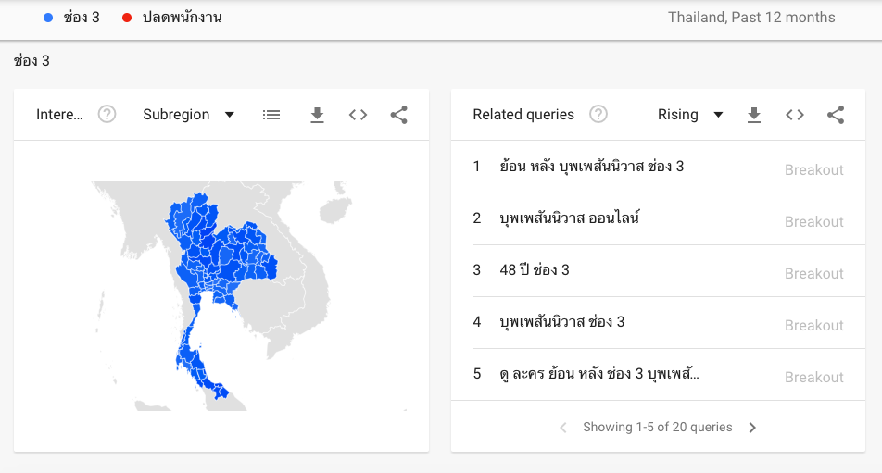Share the Related queries card
Image resolution: width=882 pixels, height=473 pixels.
click(836, 115)
